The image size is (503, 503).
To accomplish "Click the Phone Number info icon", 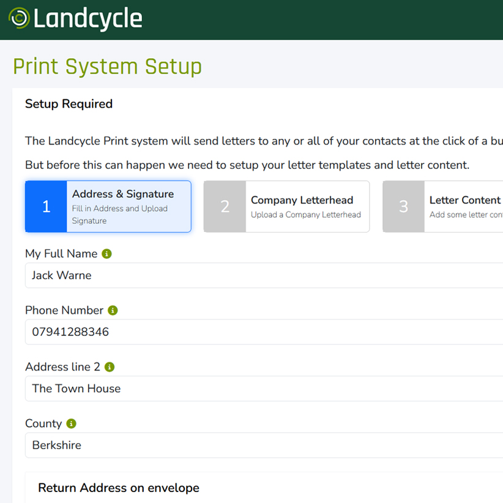I will pos(113,310).
